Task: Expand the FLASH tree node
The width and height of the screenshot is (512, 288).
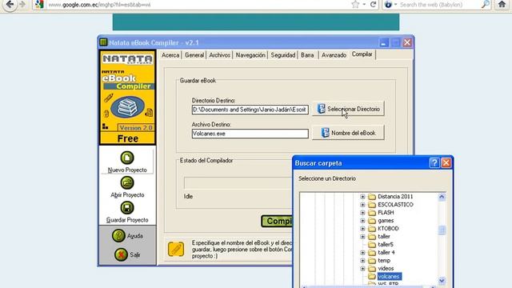Action: pos(362,213)
